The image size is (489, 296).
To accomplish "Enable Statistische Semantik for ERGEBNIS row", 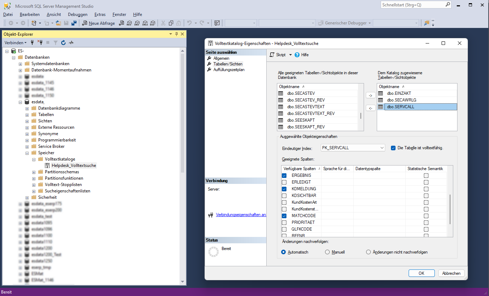I will (426, 175).
